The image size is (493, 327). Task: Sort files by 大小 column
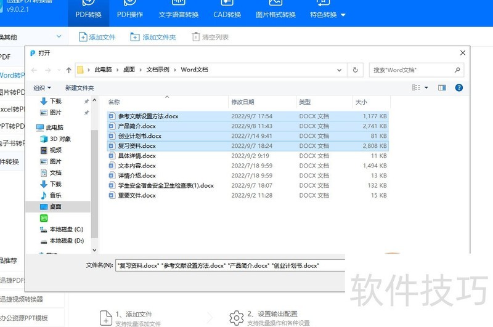[372, 102]
